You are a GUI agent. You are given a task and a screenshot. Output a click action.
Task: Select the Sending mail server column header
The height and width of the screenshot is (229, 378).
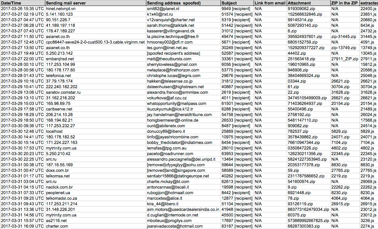[x=95, y=3]
